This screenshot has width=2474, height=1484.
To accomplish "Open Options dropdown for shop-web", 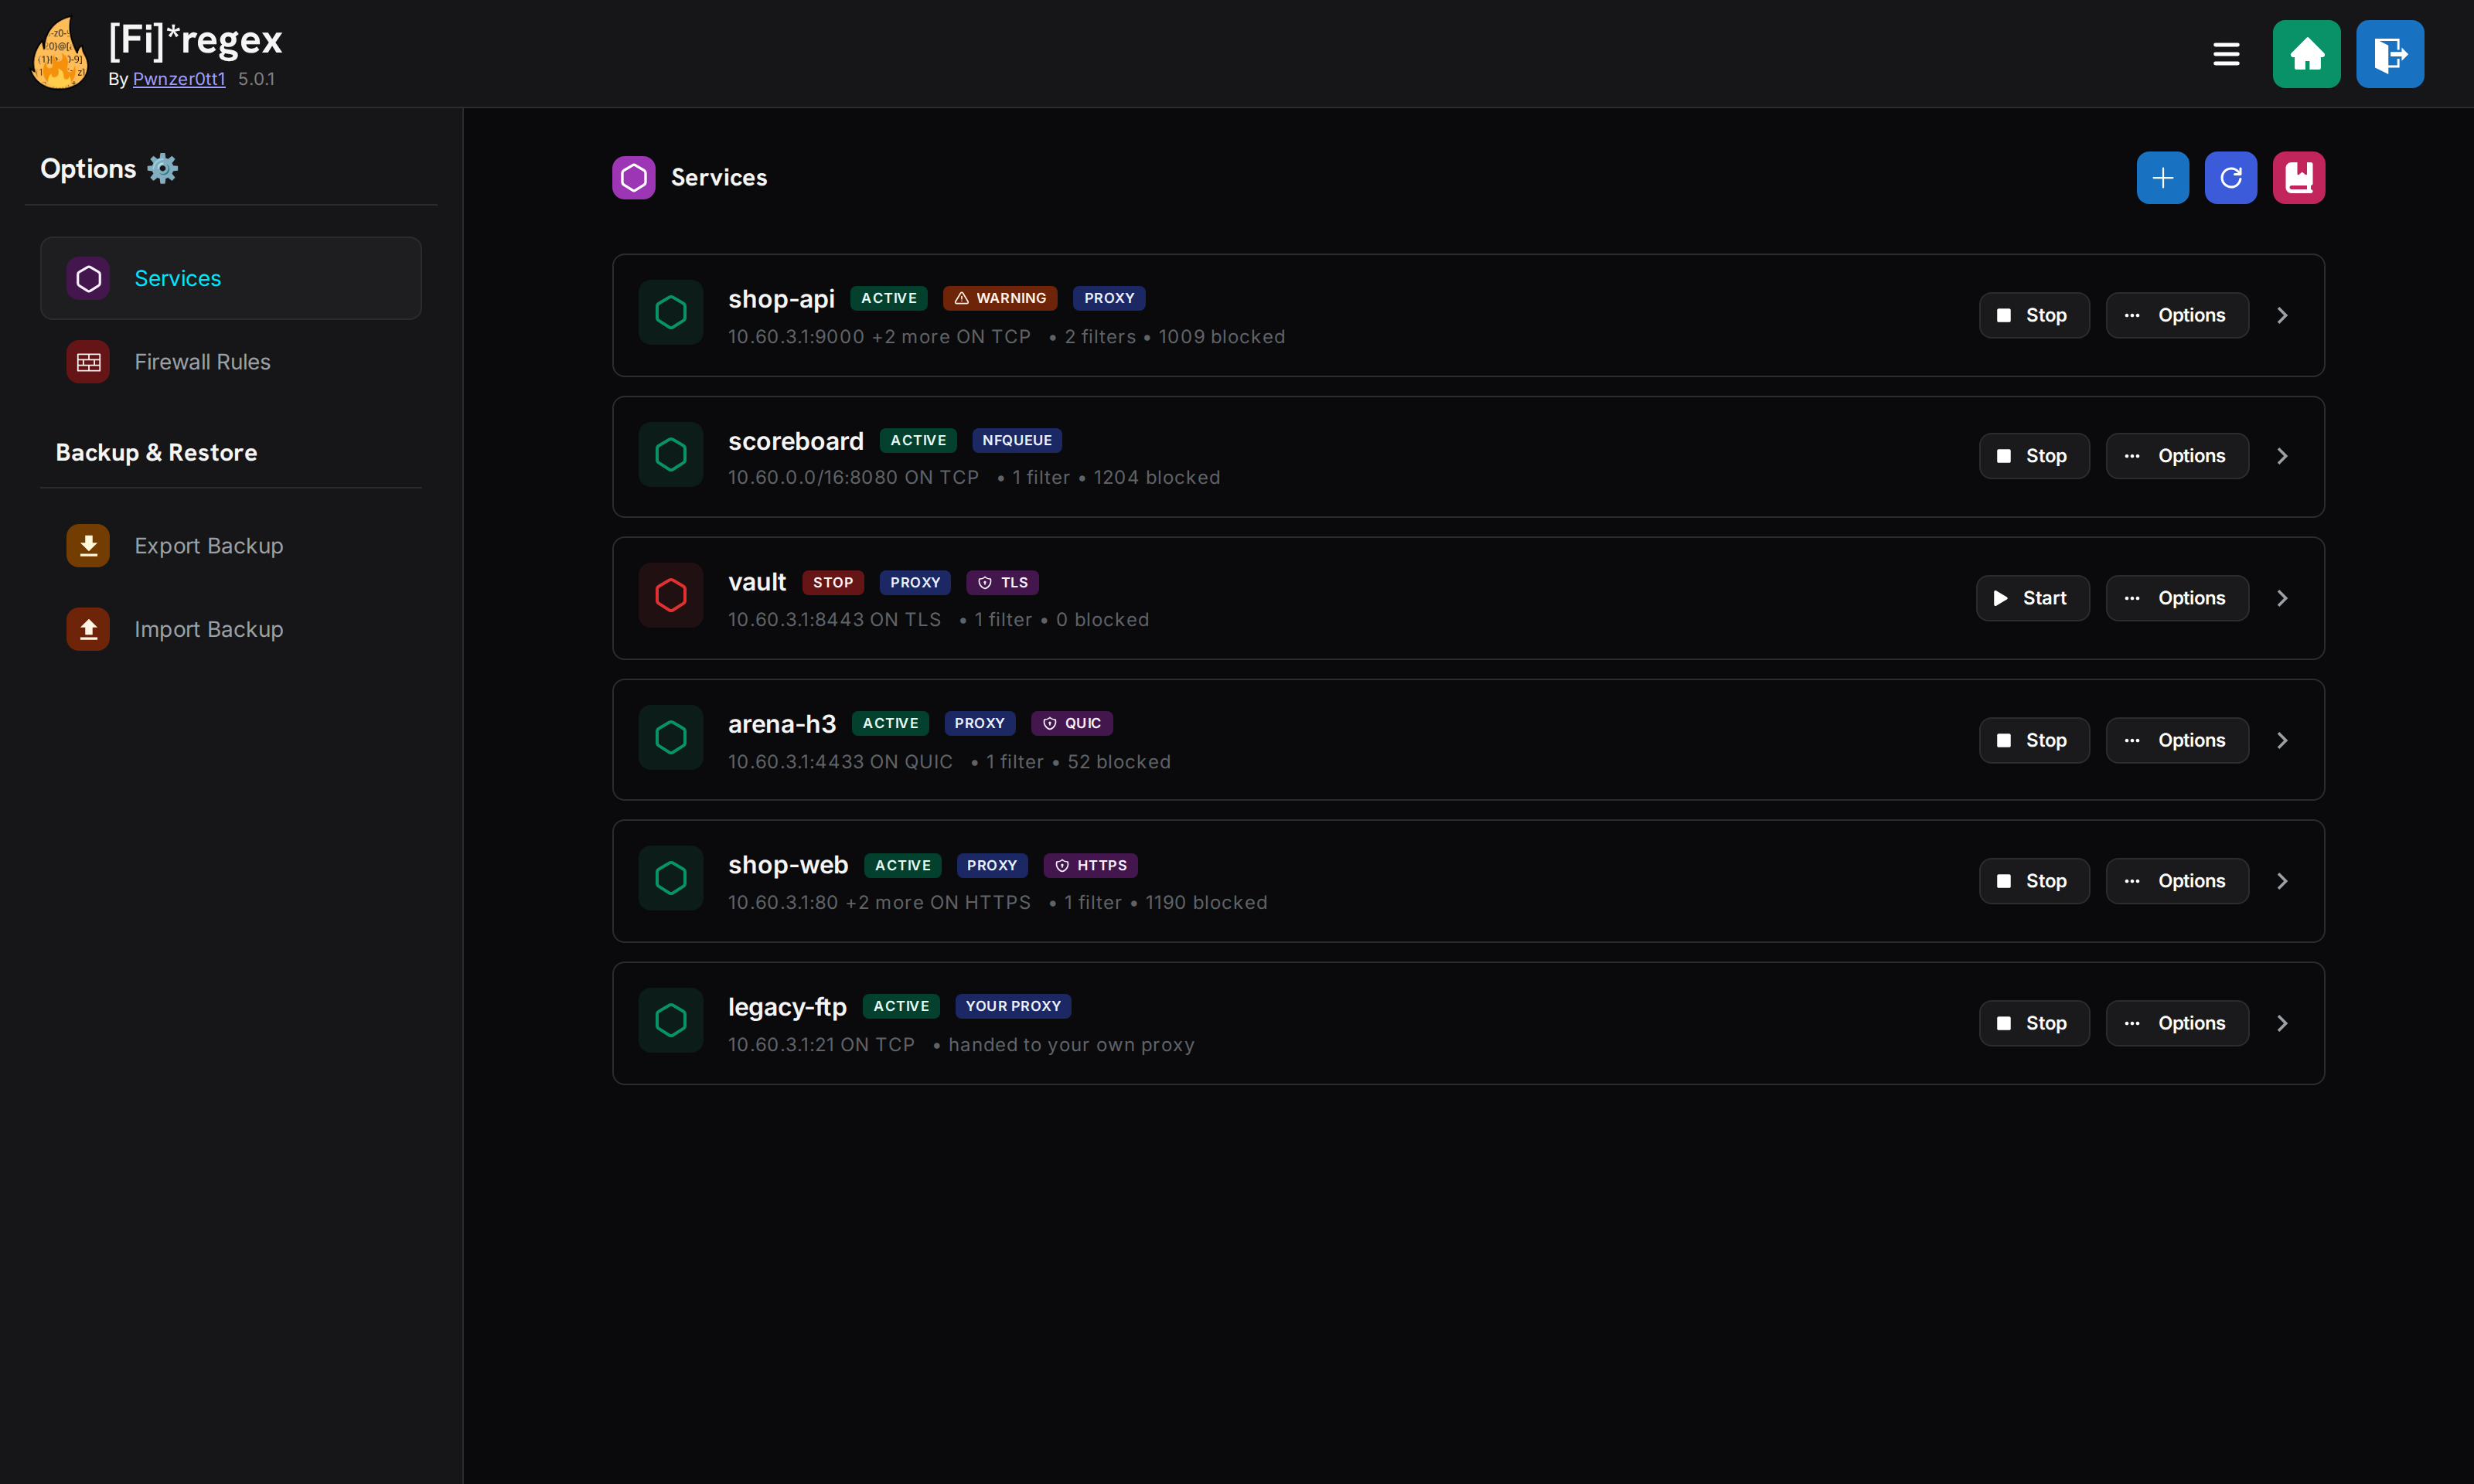I will (2177, 881).
